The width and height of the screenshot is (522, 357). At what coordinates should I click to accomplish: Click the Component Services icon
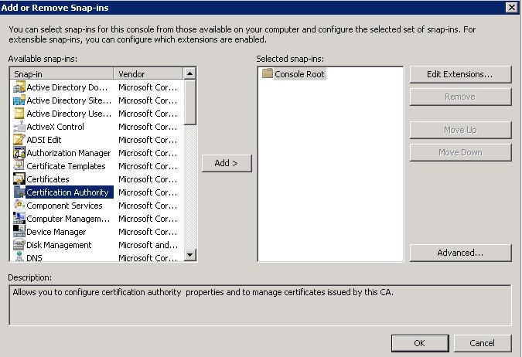pos(19,206)
